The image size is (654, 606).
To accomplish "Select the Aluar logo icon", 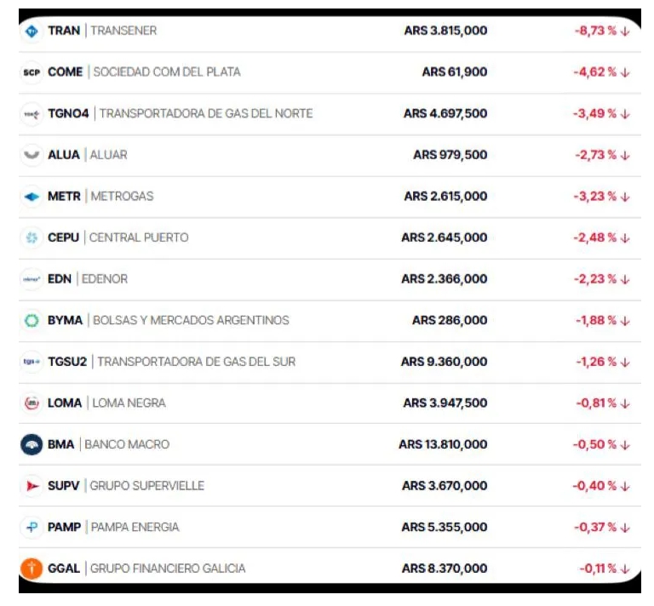I will tap(32, 155).
